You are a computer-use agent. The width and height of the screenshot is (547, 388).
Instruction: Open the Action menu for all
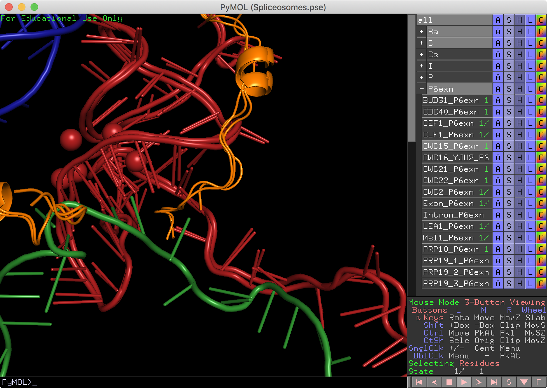pos(498,20)
